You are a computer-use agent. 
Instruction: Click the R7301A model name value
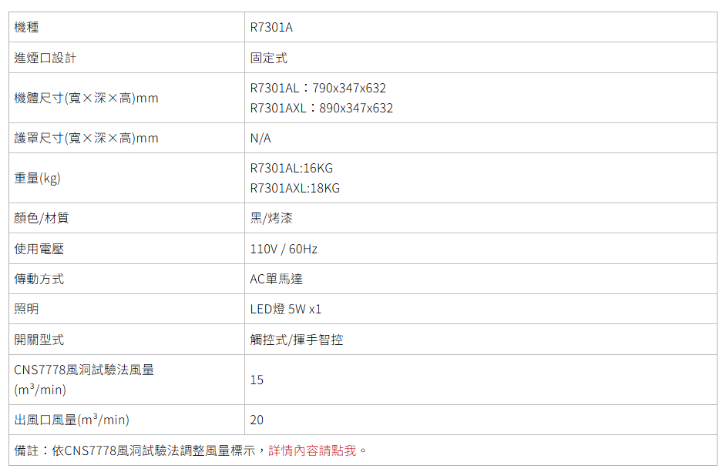pyautogui.click(x=271, y=28)
